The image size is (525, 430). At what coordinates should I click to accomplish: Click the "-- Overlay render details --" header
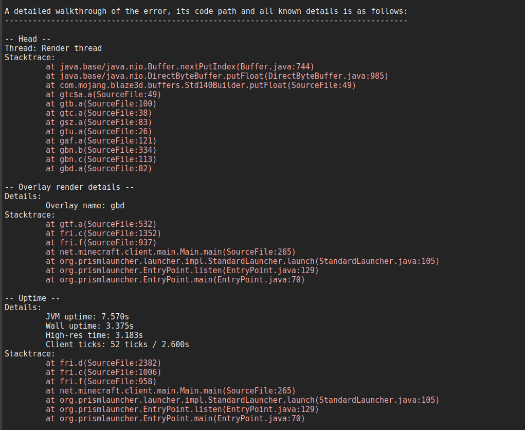[x=69, y=187]
